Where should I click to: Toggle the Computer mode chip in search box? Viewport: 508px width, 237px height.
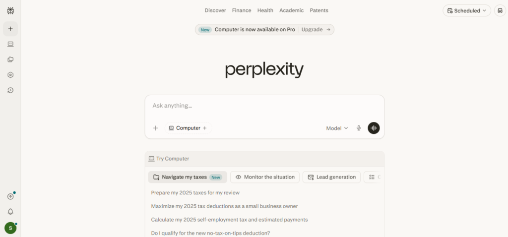pyautogui.click(x=188, y=128)
